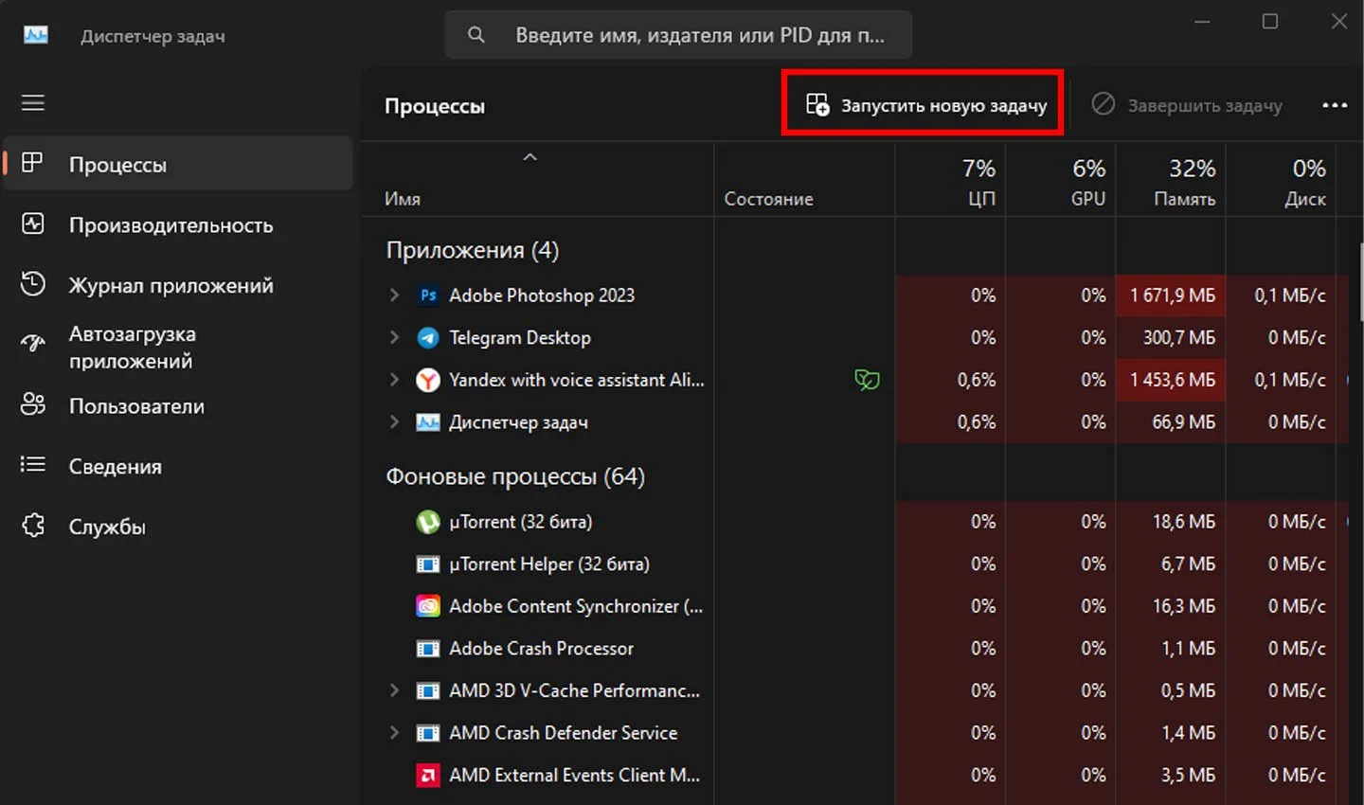Image resolution: width=1364 pixels, height=805 pixels.
Task: Click the Startup apps gauge icon
Action: (x=33, y=345)
